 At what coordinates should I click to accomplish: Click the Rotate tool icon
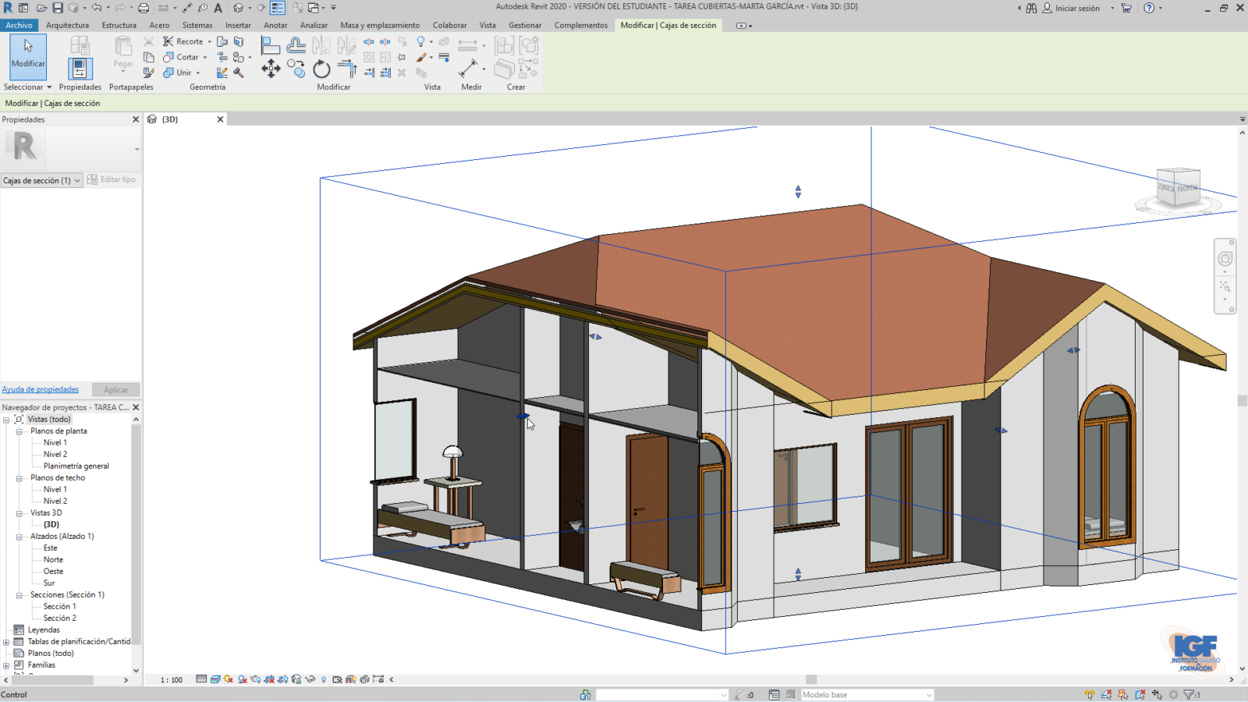321,69
